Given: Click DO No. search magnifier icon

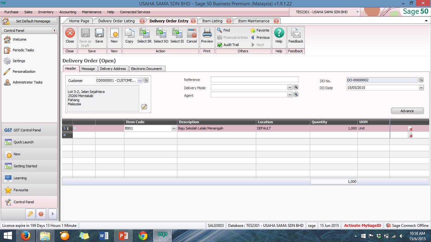Looking at the screenshot, I should [421, 80].
